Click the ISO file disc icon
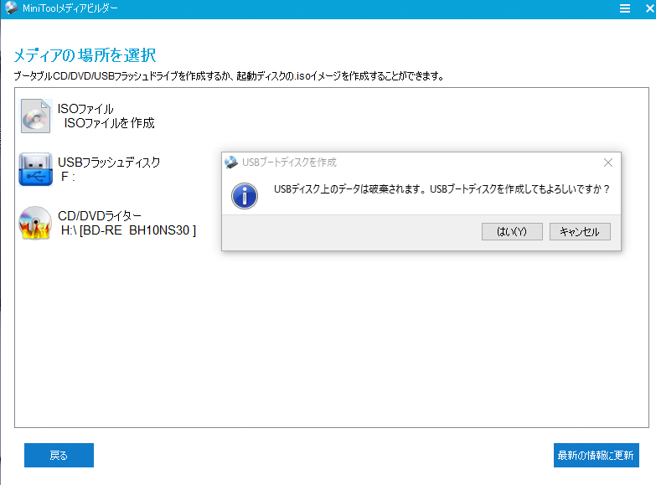Image resolution: width=656 pixels, height=485 pixels. click(36, 116)
